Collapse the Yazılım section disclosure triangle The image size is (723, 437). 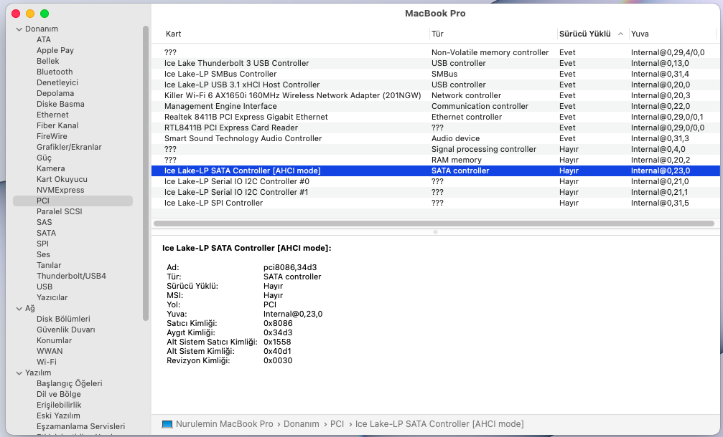pyautogui.click(x=19, y=373)
